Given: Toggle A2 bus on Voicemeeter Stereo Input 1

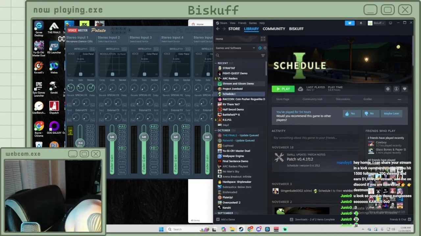Looking at the screenshot, I should pos(90,130).
